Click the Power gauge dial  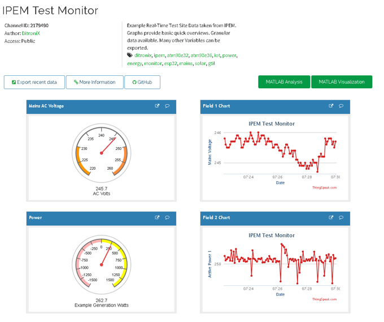pyautogui.click(x=102, y=265)
